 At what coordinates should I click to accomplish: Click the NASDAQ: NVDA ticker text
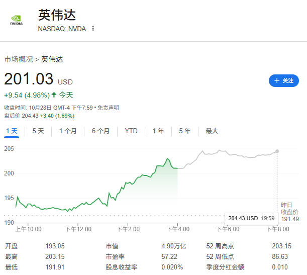[x=62, y=29]
